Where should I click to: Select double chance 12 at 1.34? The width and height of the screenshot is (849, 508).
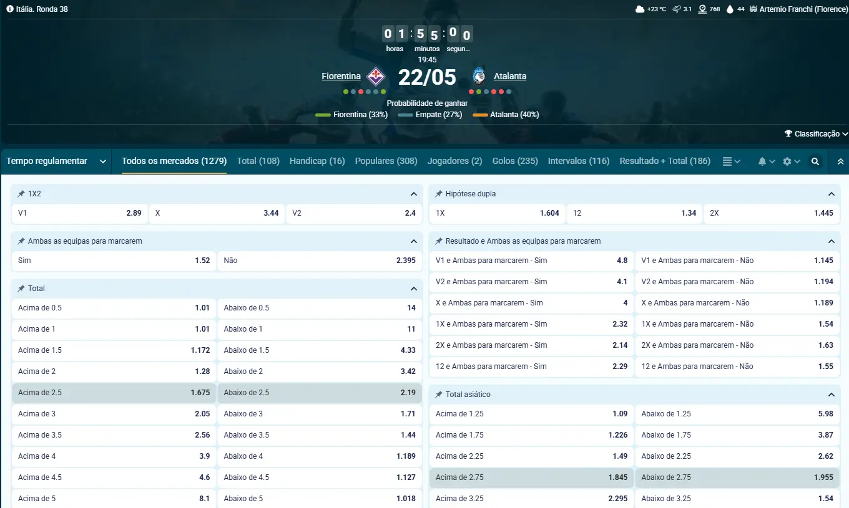pos(634,213)
